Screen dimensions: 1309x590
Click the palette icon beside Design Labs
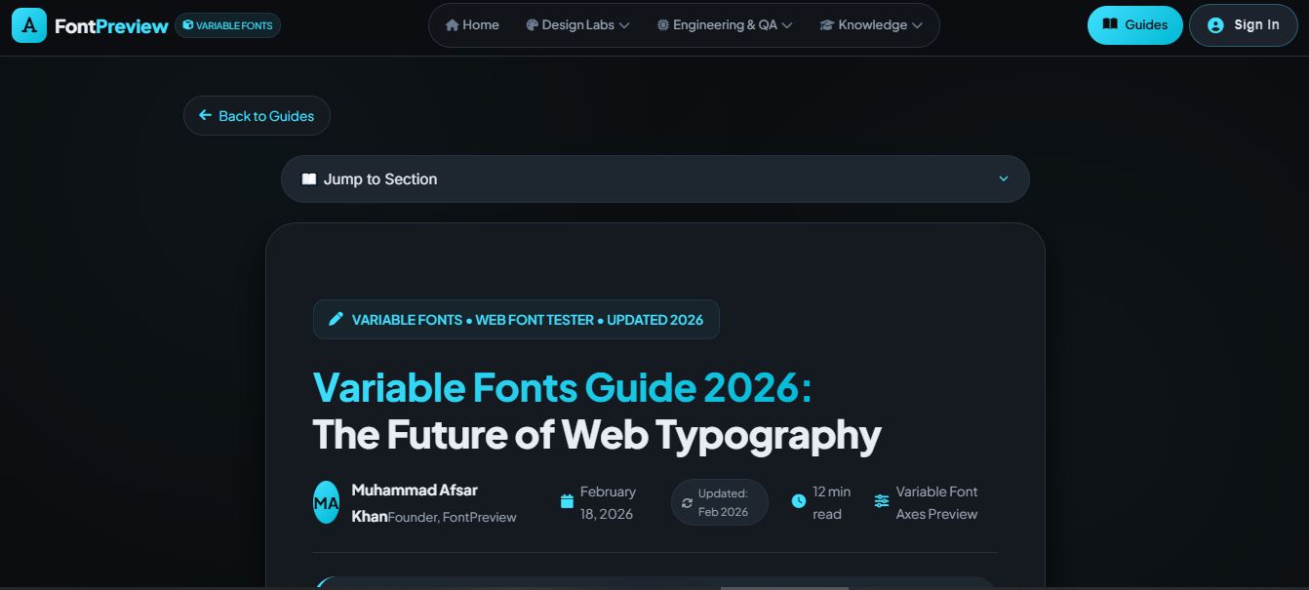[532, 25]
